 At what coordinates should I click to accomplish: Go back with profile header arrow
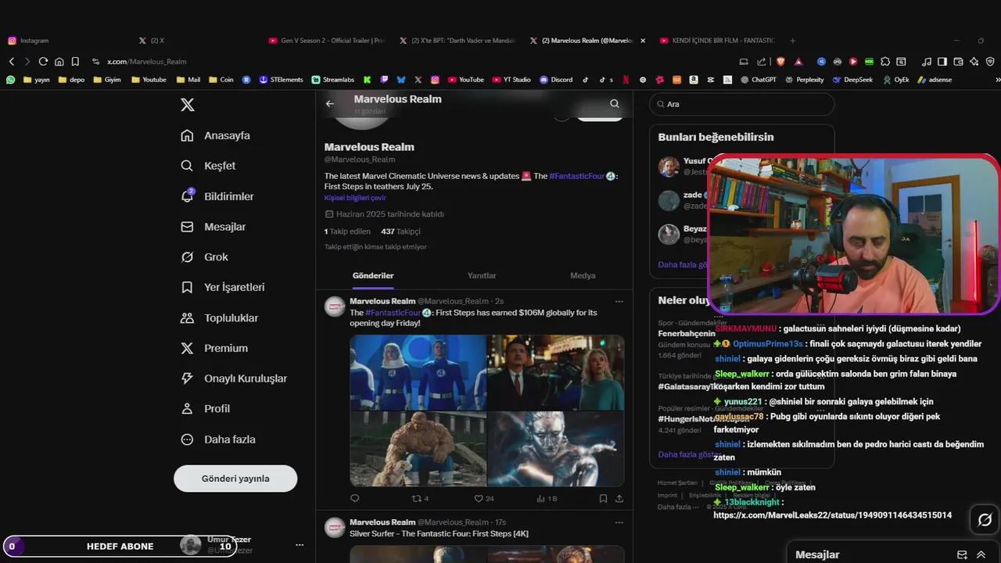[x=330, y=103]
